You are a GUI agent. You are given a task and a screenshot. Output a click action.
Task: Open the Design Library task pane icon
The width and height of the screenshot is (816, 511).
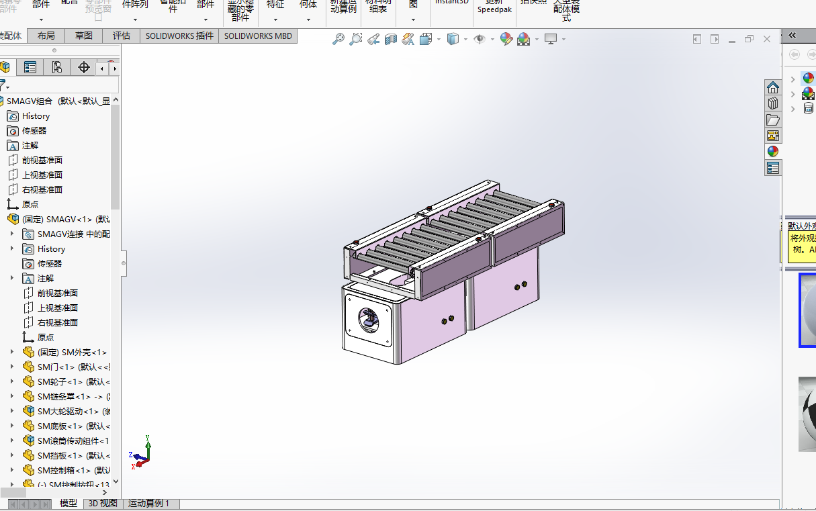coord(773,103)
